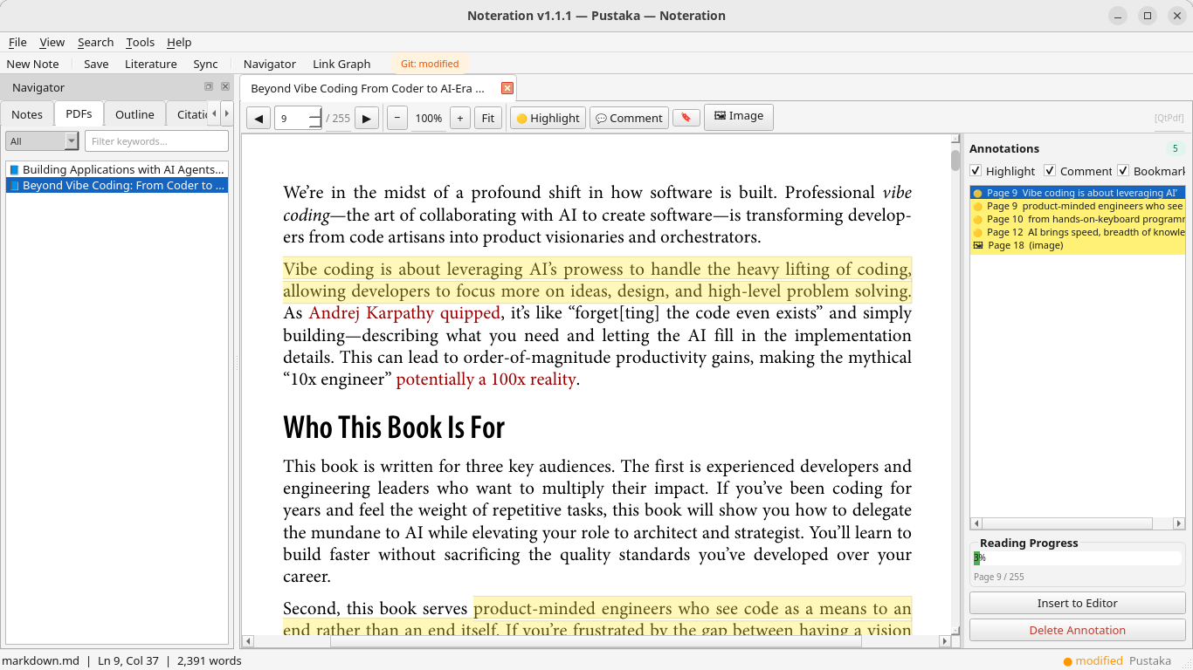Click the 100% zoom level label
The height and width of the screenshot is (670, 1193).
pyautogui.click(x=429, y=119)
